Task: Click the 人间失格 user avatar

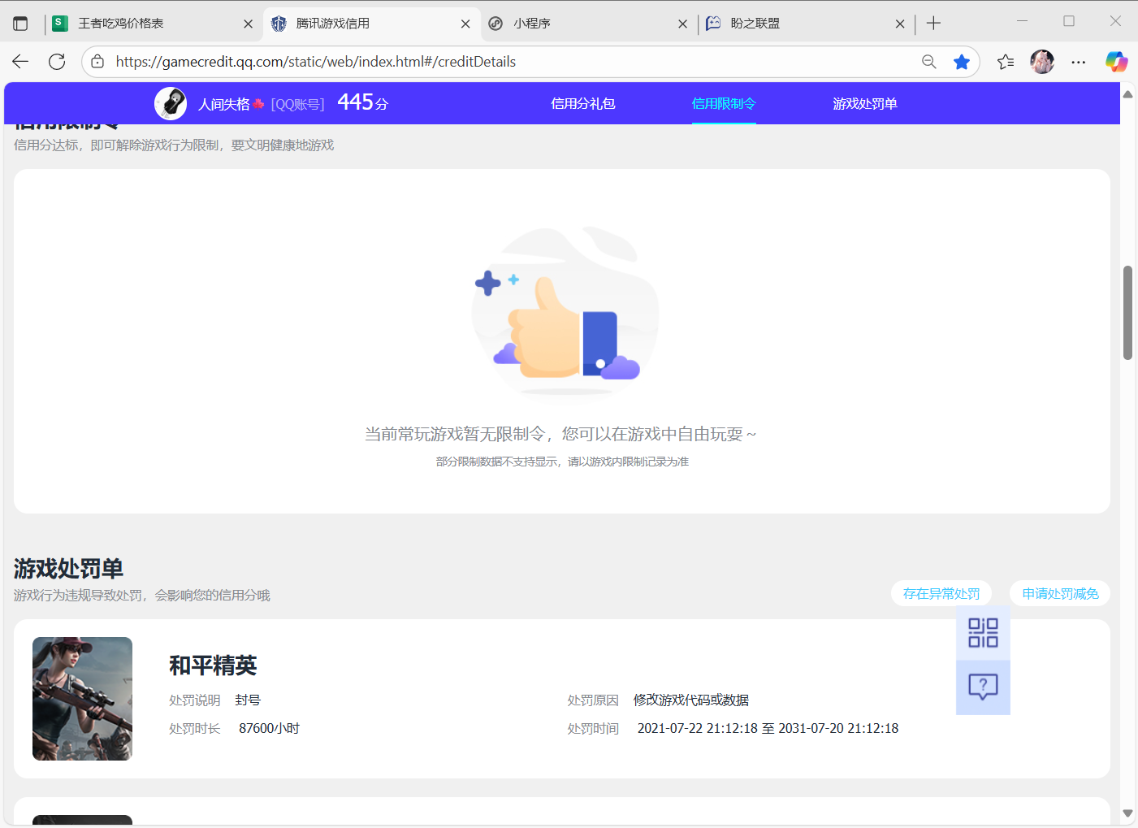Action: [x=171, y=104]
